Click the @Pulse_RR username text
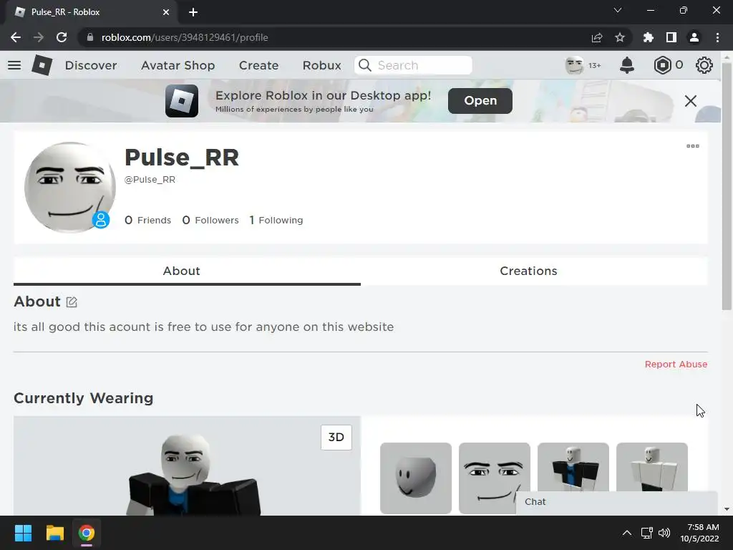This screenshot has width=733, height=550. point(150,180)
